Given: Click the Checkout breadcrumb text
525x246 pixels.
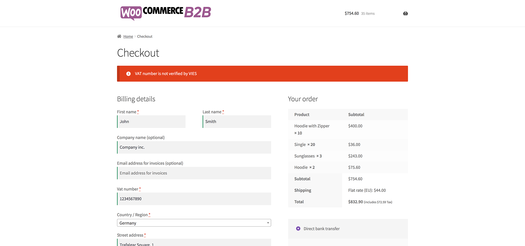Looking at the screenshot, I should pos(145,37).
